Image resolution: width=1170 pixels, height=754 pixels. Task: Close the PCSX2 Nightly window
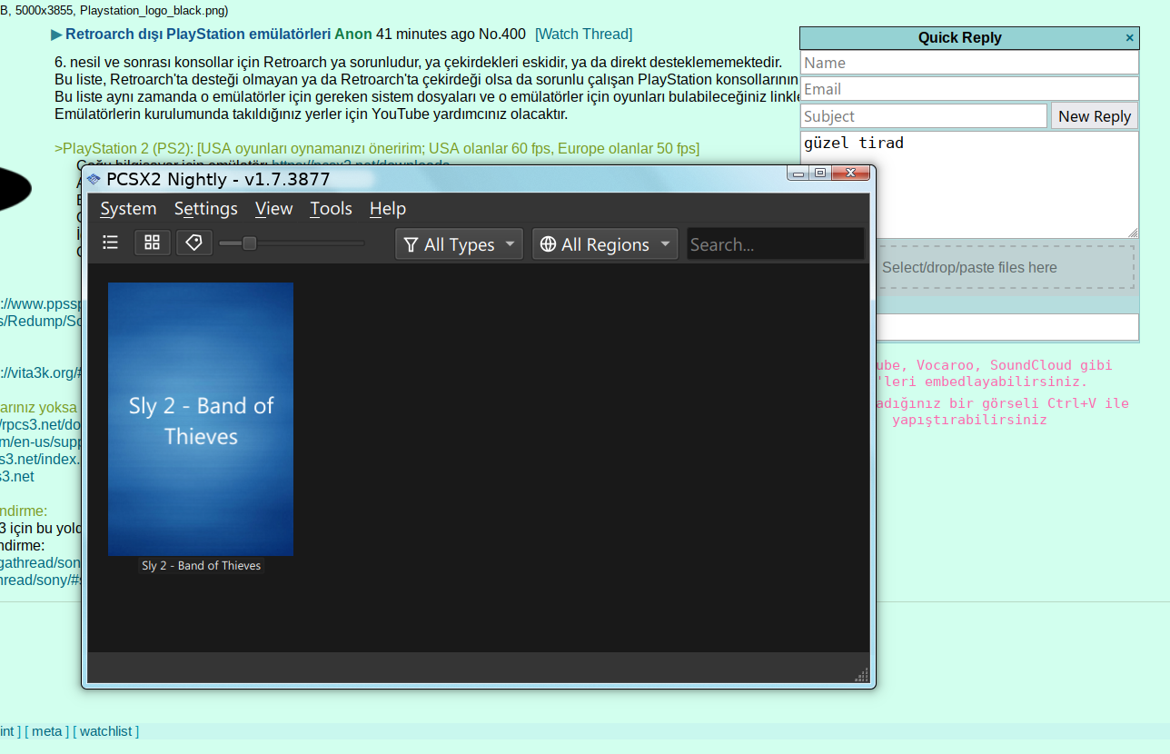click(x=851, y=173)
